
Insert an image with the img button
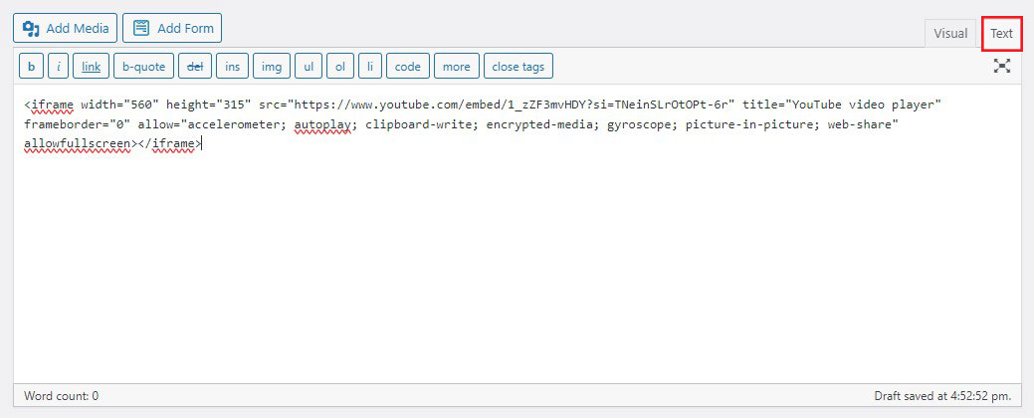[272, 67]
